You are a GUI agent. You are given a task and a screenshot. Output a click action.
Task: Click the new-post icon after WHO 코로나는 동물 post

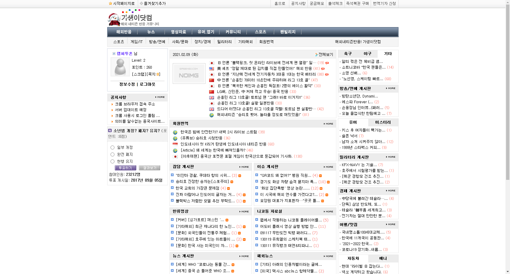pyautogui.click(x=233, y=265)
